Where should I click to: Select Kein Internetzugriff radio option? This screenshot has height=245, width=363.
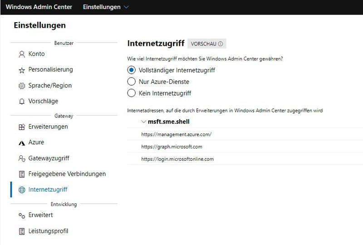(x=131, y=93)
